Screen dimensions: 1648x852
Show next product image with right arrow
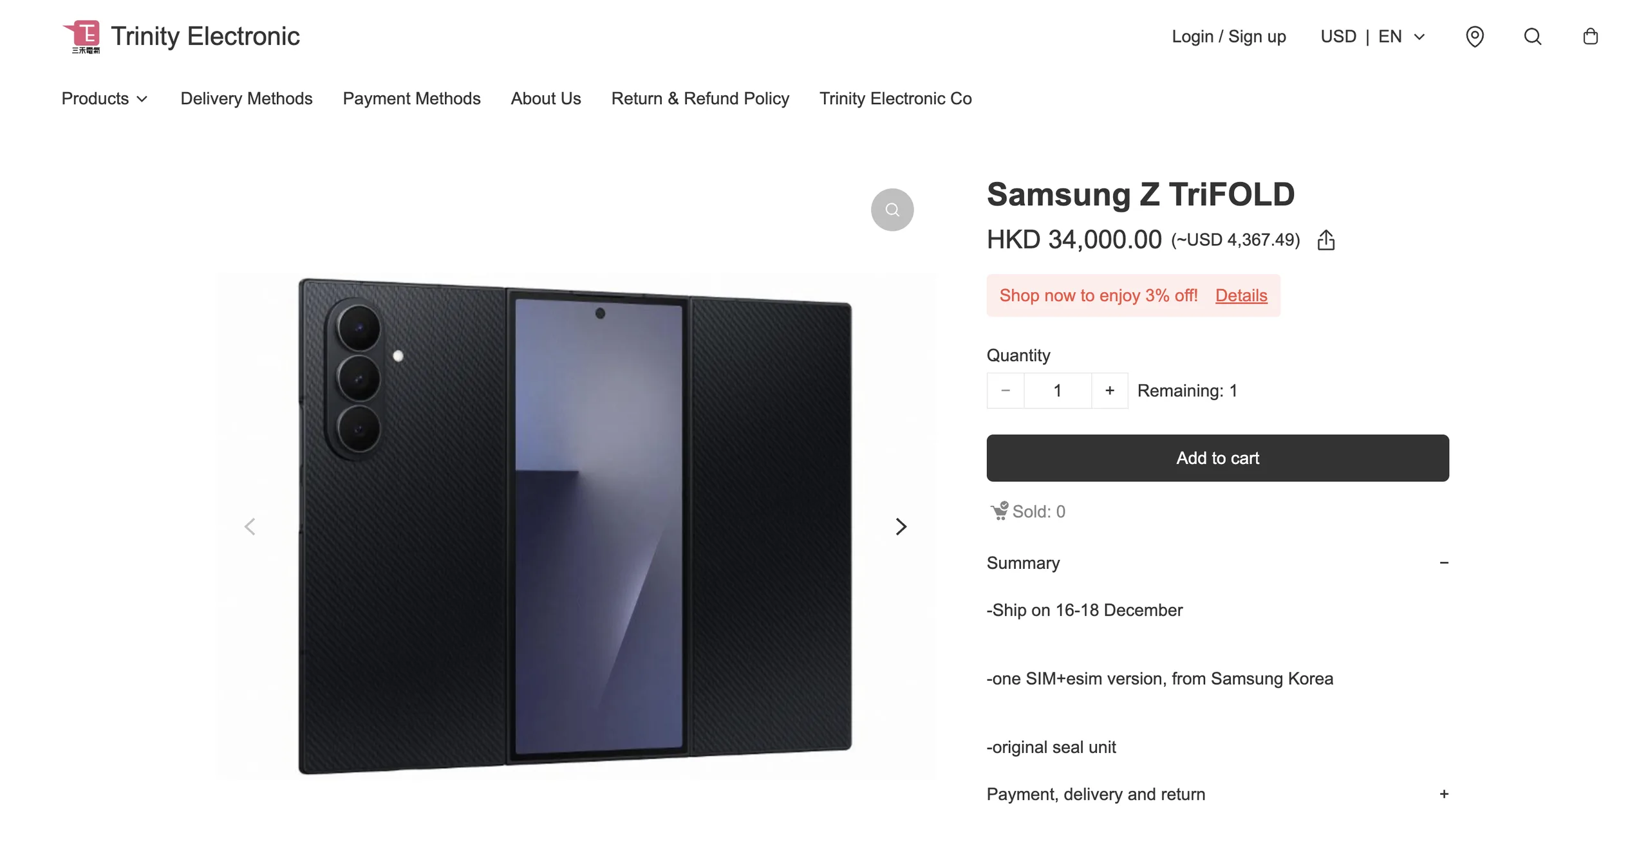tap(901, 527)
